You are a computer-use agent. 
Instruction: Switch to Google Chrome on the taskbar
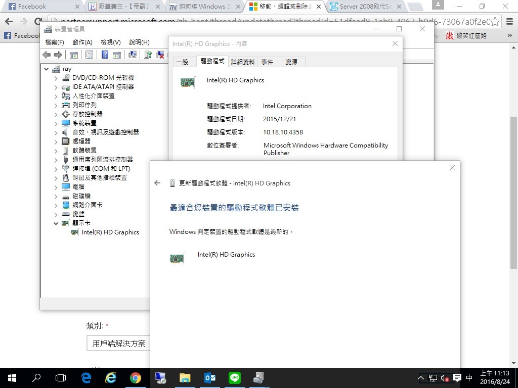coord(136,378)
